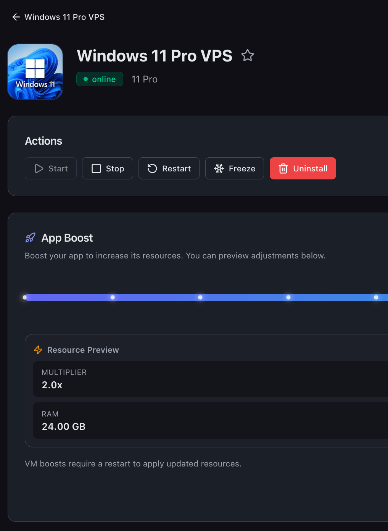388x531 pixels.
Task: Open the Windows 11 app logo thumbnail
Action: coord(35,72)
